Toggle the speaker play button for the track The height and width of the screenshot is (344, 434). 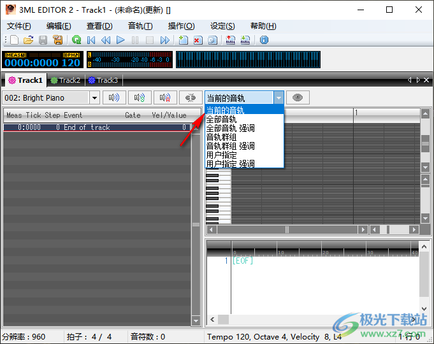pos(114,97)
